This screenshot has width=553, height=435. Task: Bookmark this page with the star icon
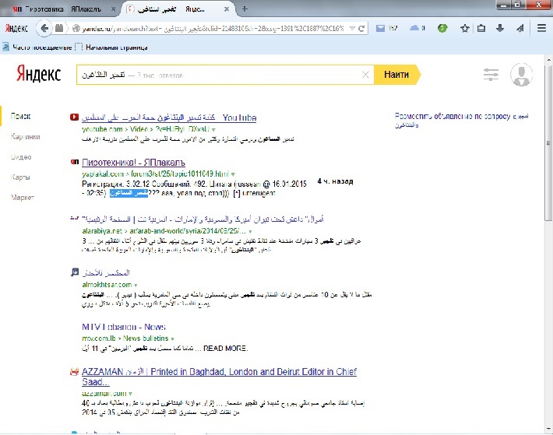[x=465, y=28]
